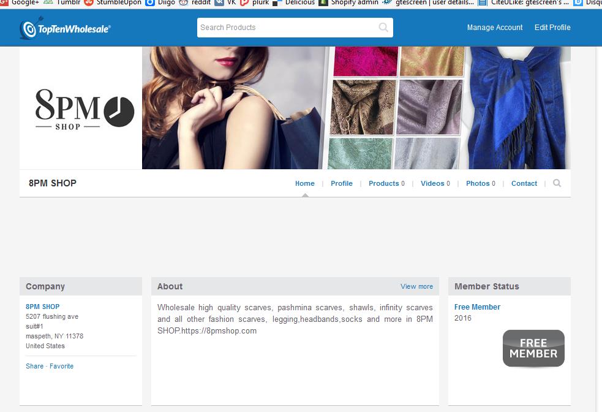602x412 pixels.
Task: Open the VK bookmark
Action: (x=225, y=2)
